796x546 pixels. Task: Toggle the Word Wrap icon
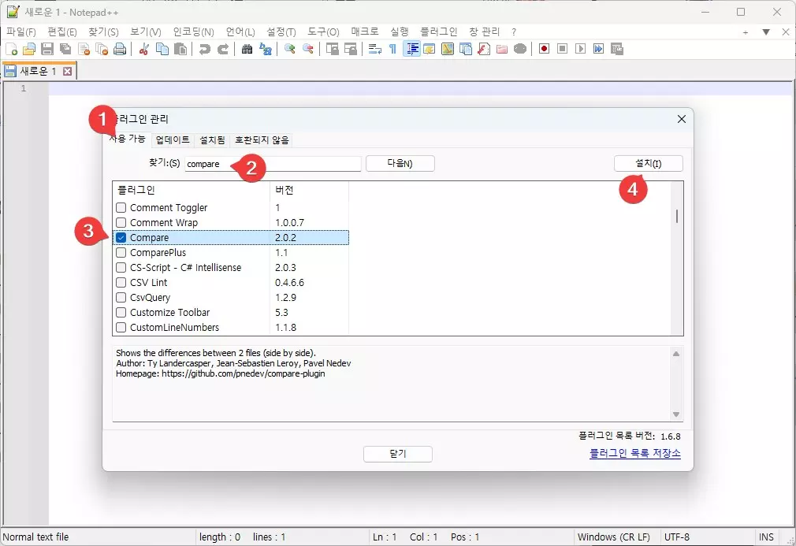[x=374, y=49]
